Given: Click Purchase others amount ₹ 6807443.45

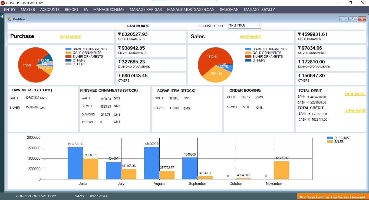Looking at the screenshot, I should pyautogui.click(x=133, y=76).
